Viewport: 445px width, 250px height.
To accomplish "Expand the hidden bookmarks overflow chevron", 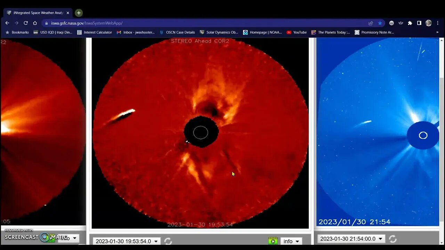I will pos(437,32).
